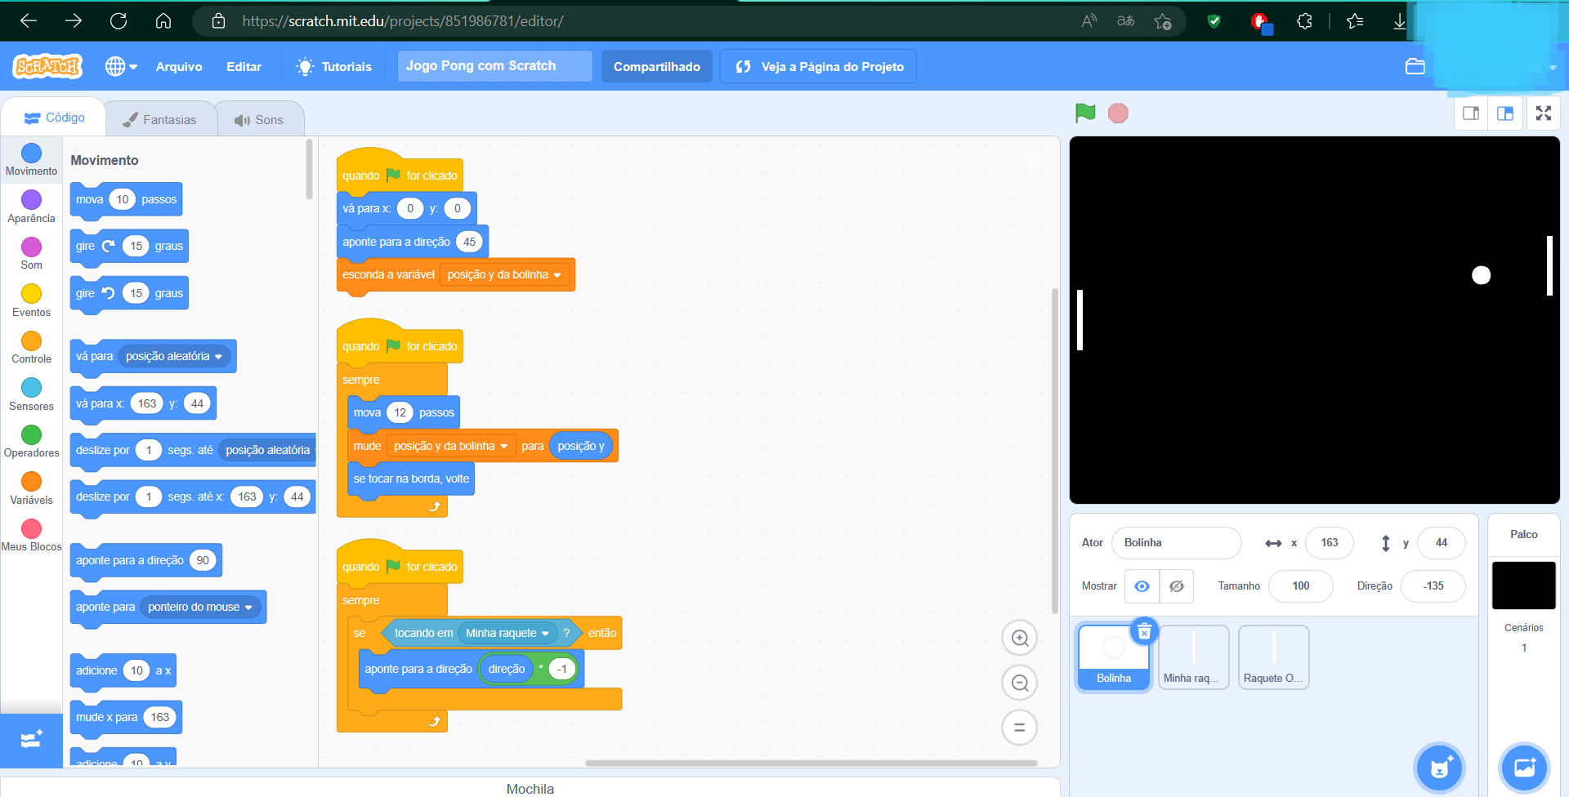Open posição aleatória dropdown in deslize por block
Viewport: 1569px width, 797px height.
tap(267, 451)
